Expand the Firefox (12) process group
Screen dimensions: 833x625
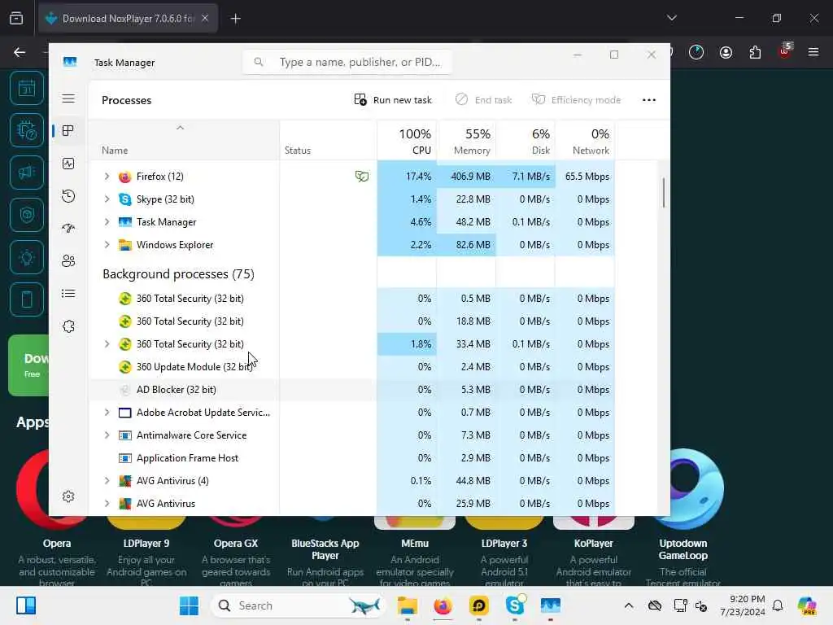pos(107,177)
